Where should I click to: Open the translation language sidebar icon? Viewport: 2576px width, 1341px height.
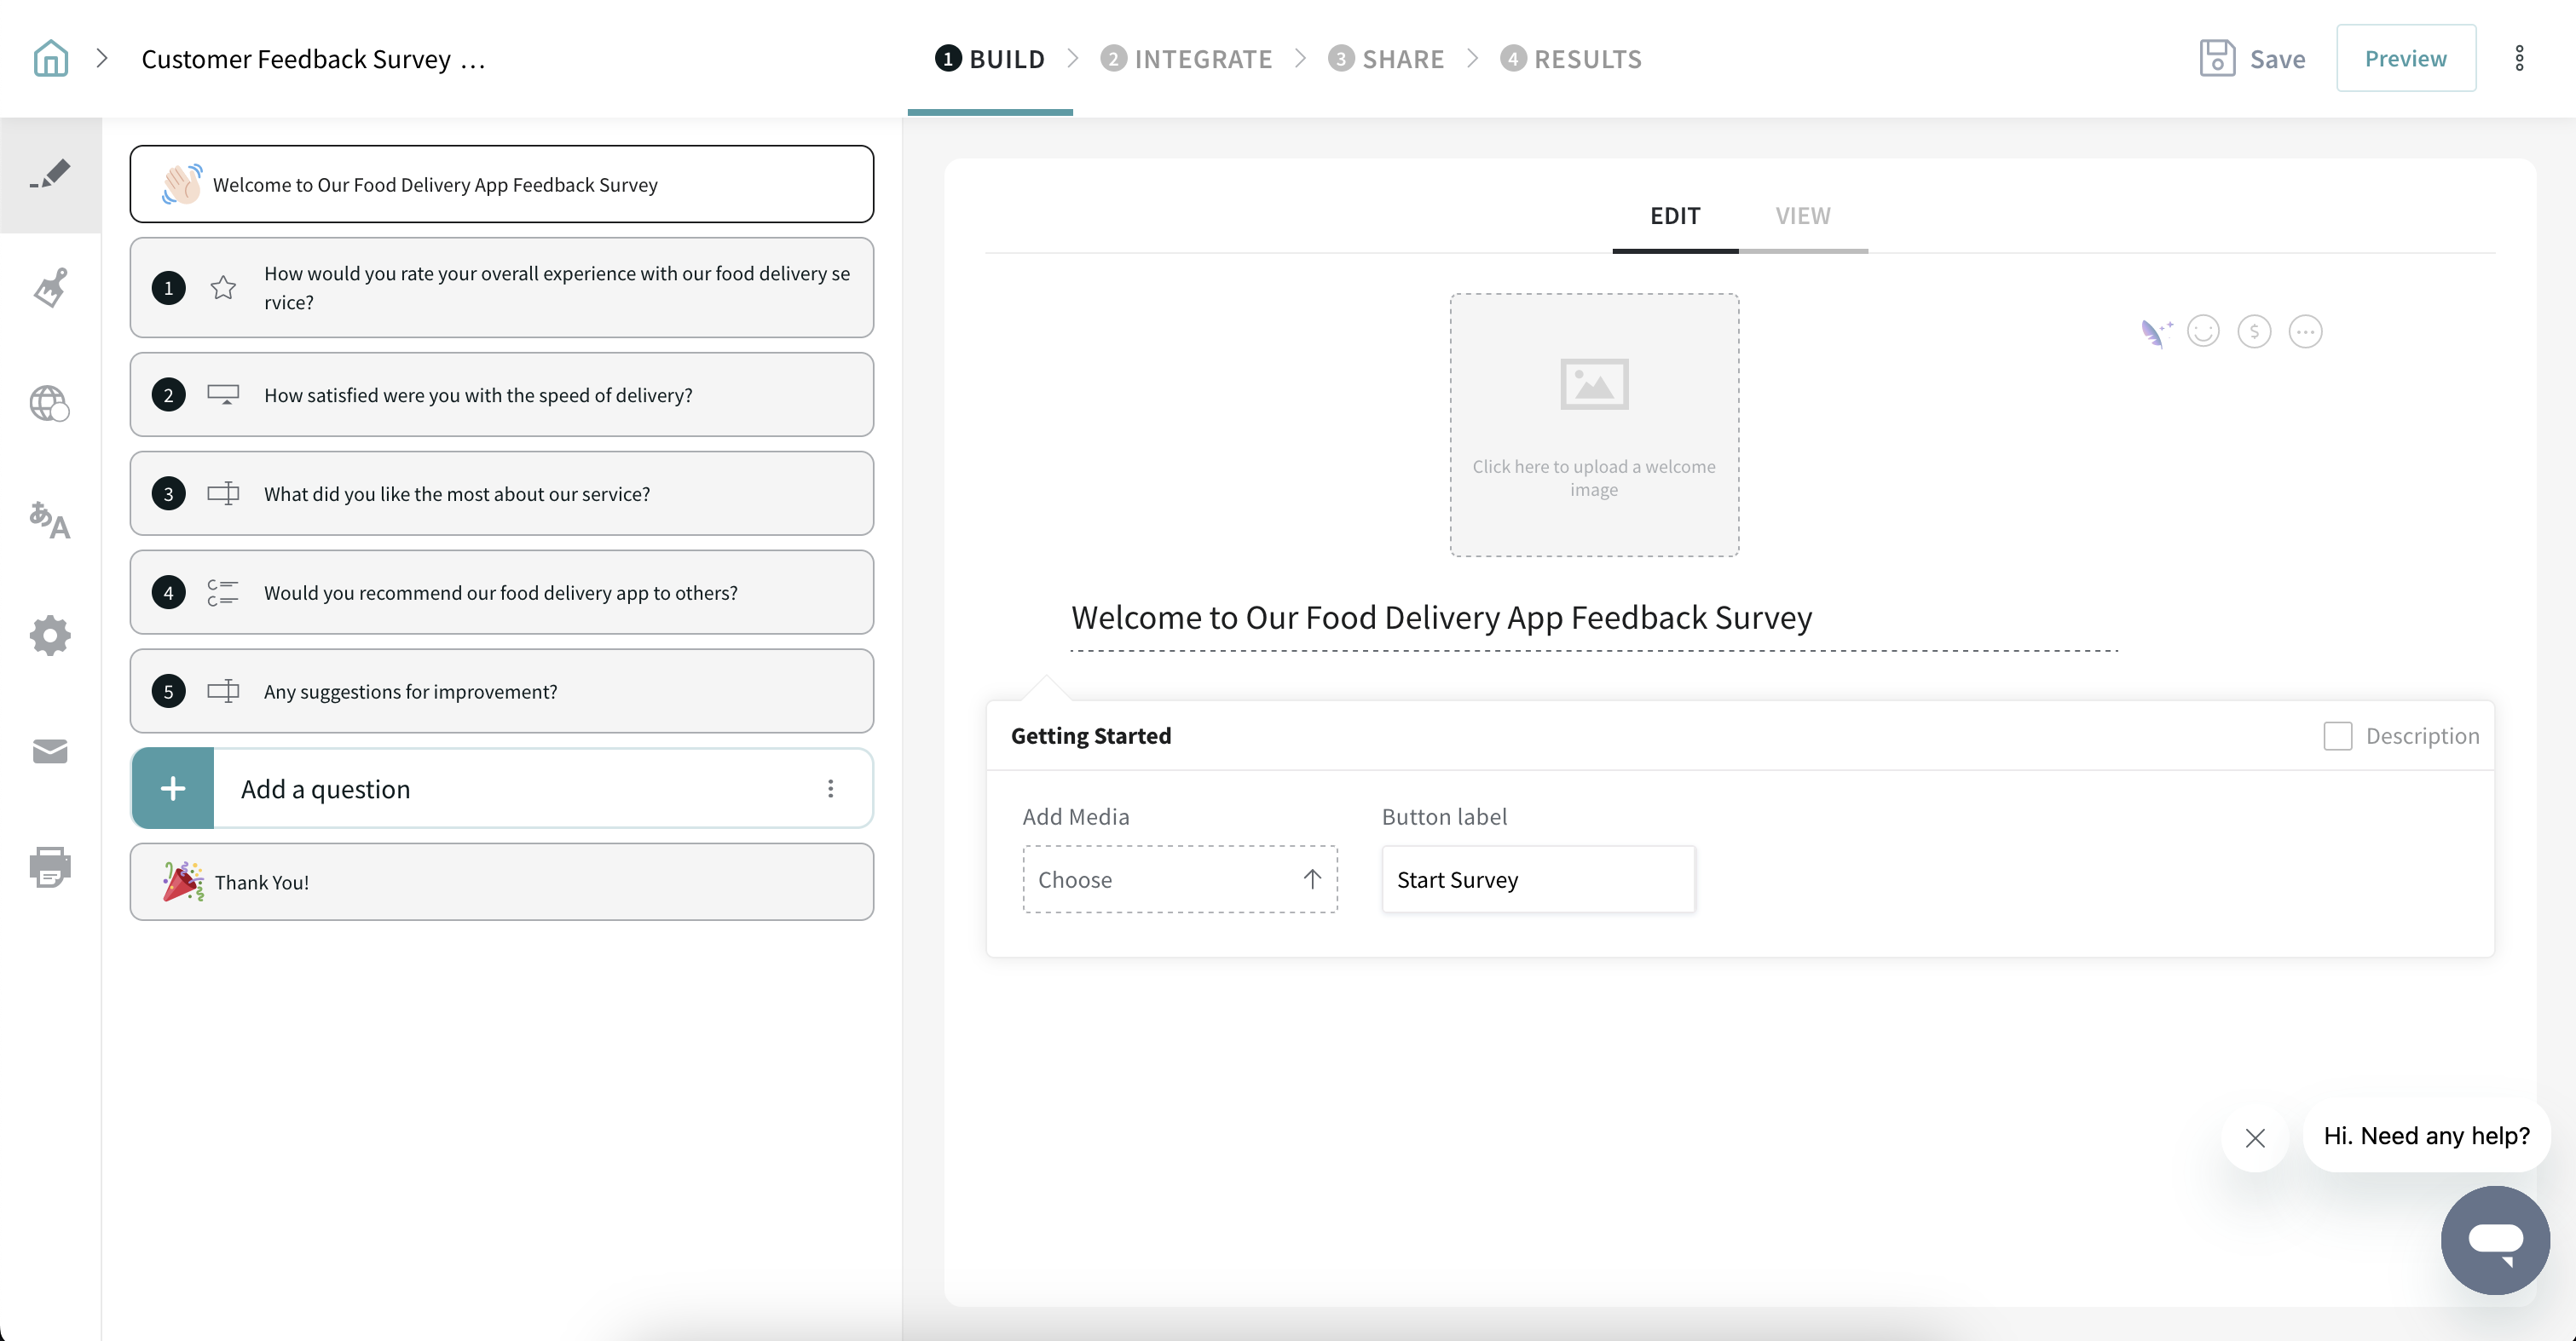[50, 520]
